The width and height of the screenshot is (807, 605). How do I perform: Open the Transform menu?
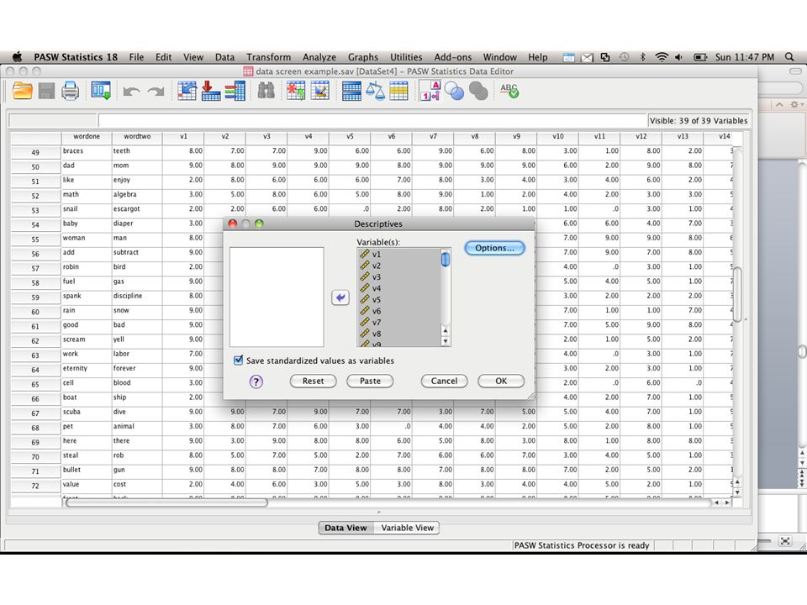(268, 57)
